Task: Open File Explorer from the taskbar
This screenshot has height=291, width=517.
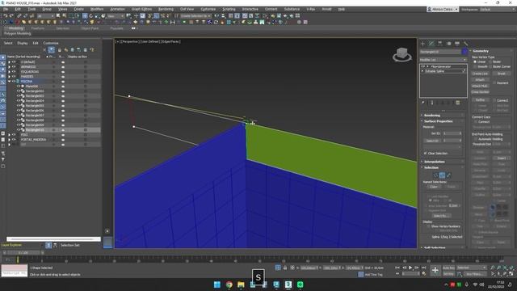Action: (241, 285)
